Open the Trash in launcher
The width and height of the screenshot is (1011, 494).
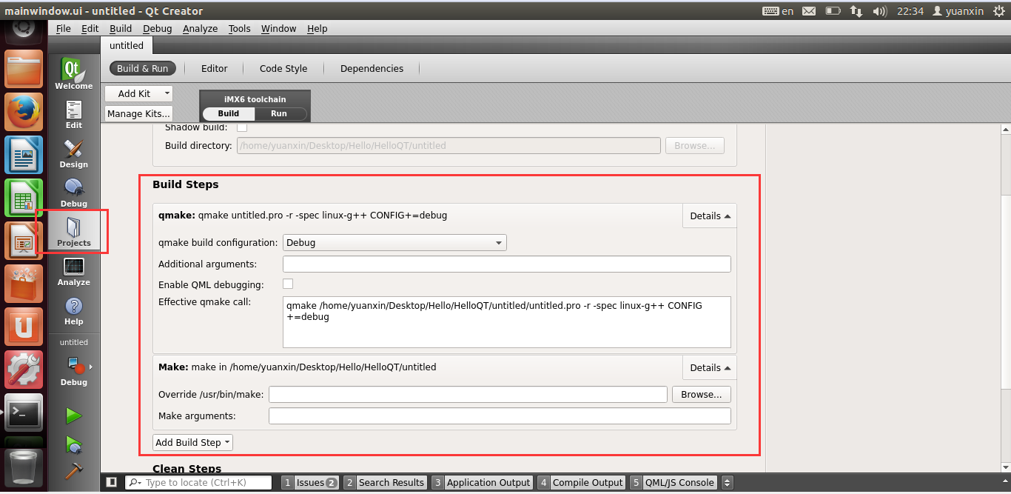coord(24,467)
